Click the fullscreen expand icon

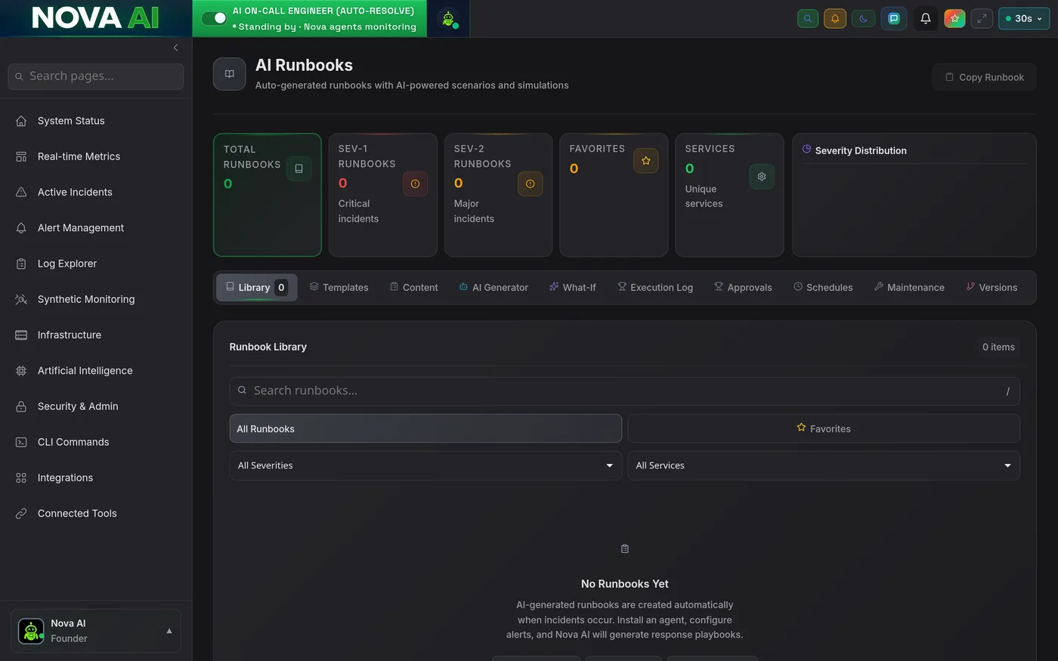pos(982,18)
